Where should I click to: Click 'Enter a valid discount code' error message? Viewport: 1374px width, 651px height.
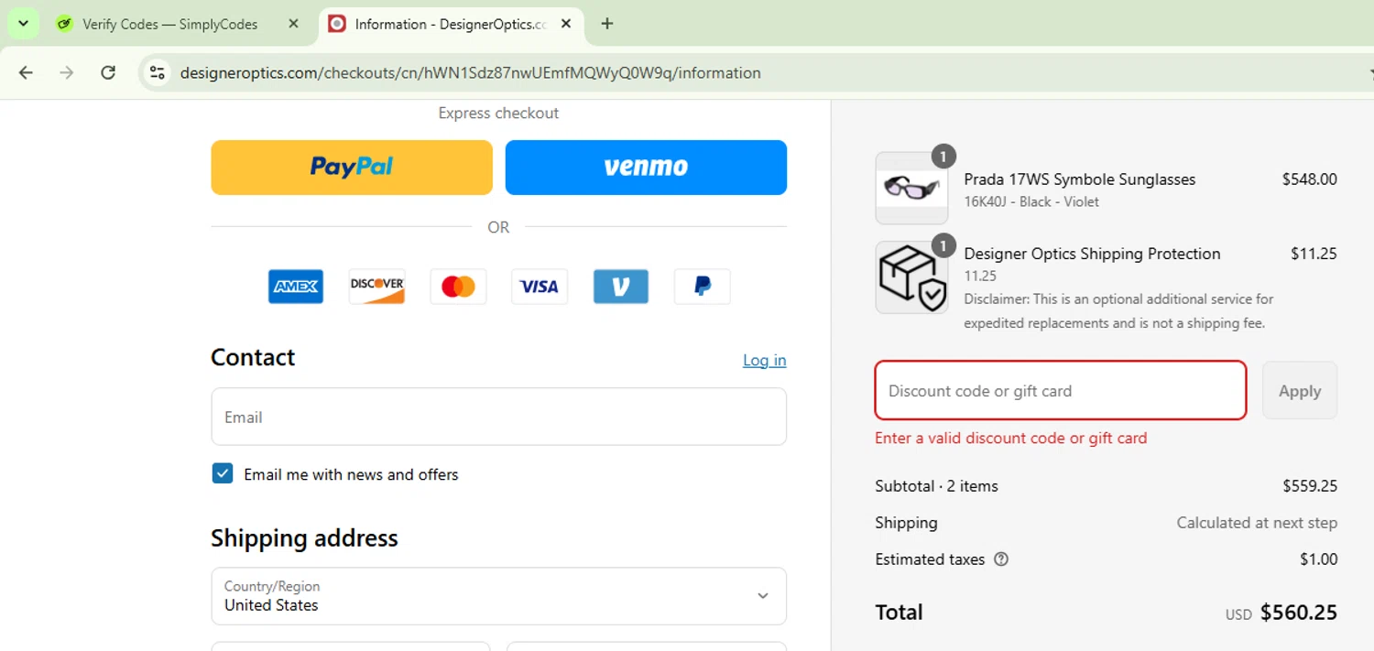[x=1011, y=438]
